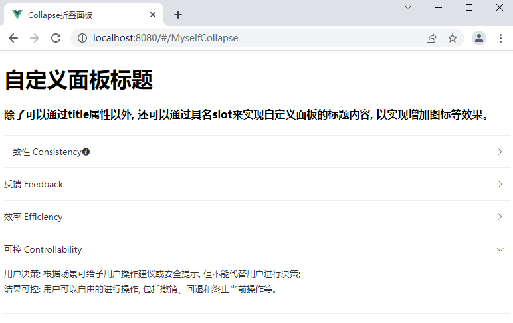Click the right chevron on Feedback row
The width and height of the screenshot is (513, 323).
click(x=500, y=184)
